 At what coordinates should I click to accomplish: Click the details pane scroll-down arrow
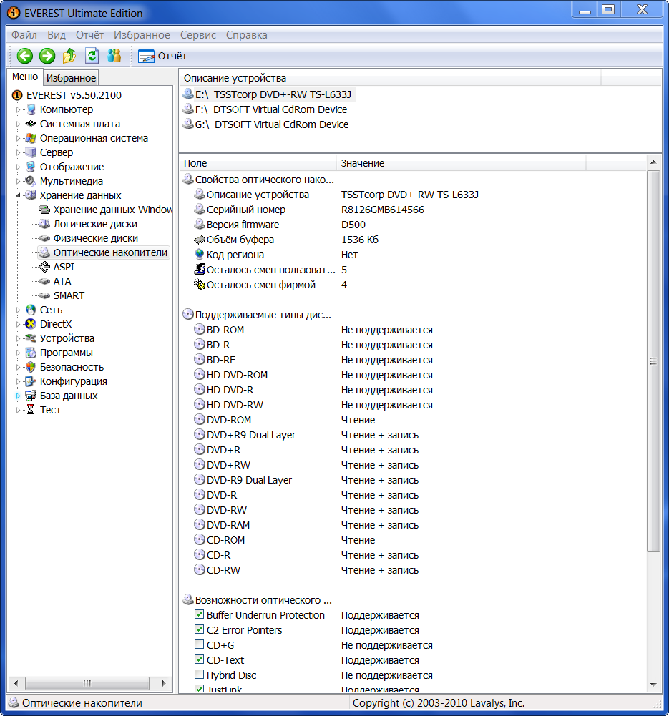click(x=653, y=684)
